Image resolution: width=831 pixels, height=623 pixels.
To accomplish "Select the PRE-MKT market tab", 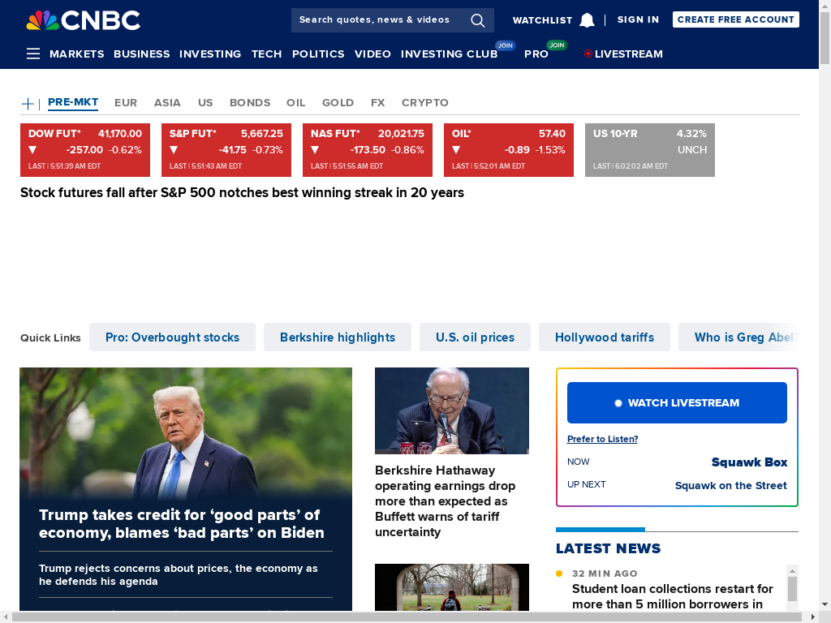I will (x=73, y=102).
